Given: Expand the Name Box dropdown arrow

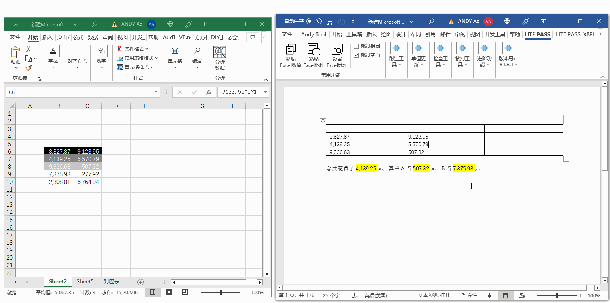Looking at the screenshot, I should [x=156, y=92].
